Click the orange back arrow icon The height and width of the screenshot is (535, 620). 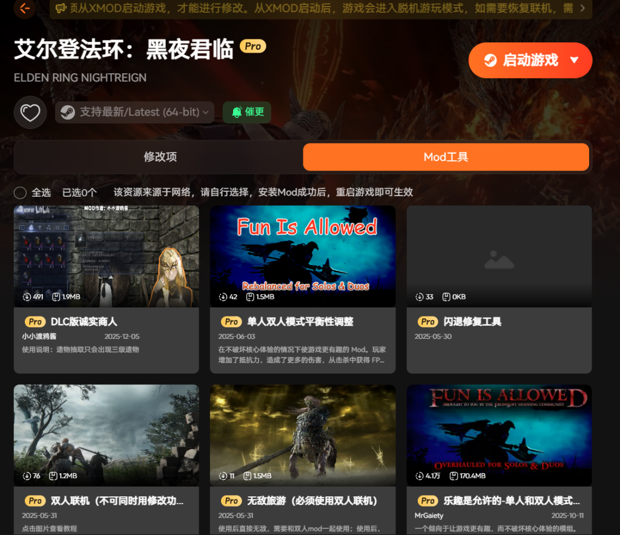[x=25, y=8]
